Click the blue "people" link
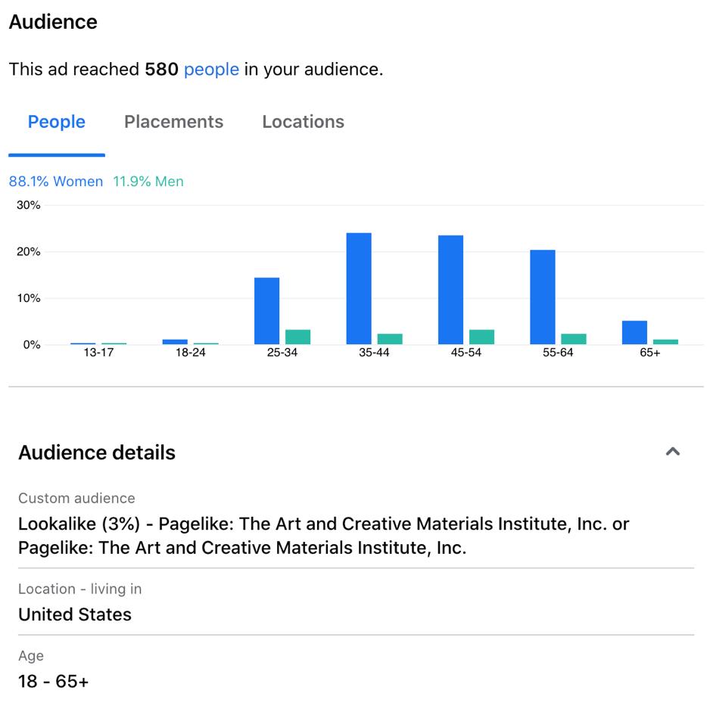The height and width of the screenshot is (703, 707). point(211,70)
